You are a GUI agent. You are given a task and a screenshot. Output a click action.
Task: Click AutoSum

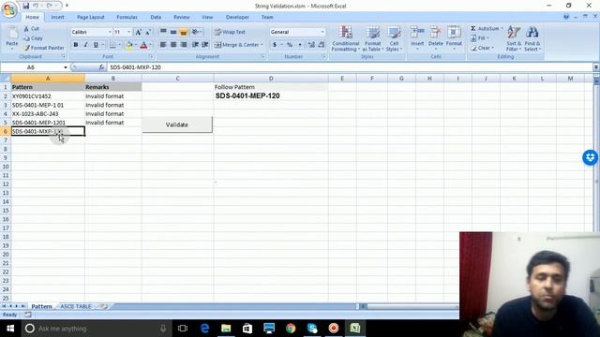click(x=486, y=29)
